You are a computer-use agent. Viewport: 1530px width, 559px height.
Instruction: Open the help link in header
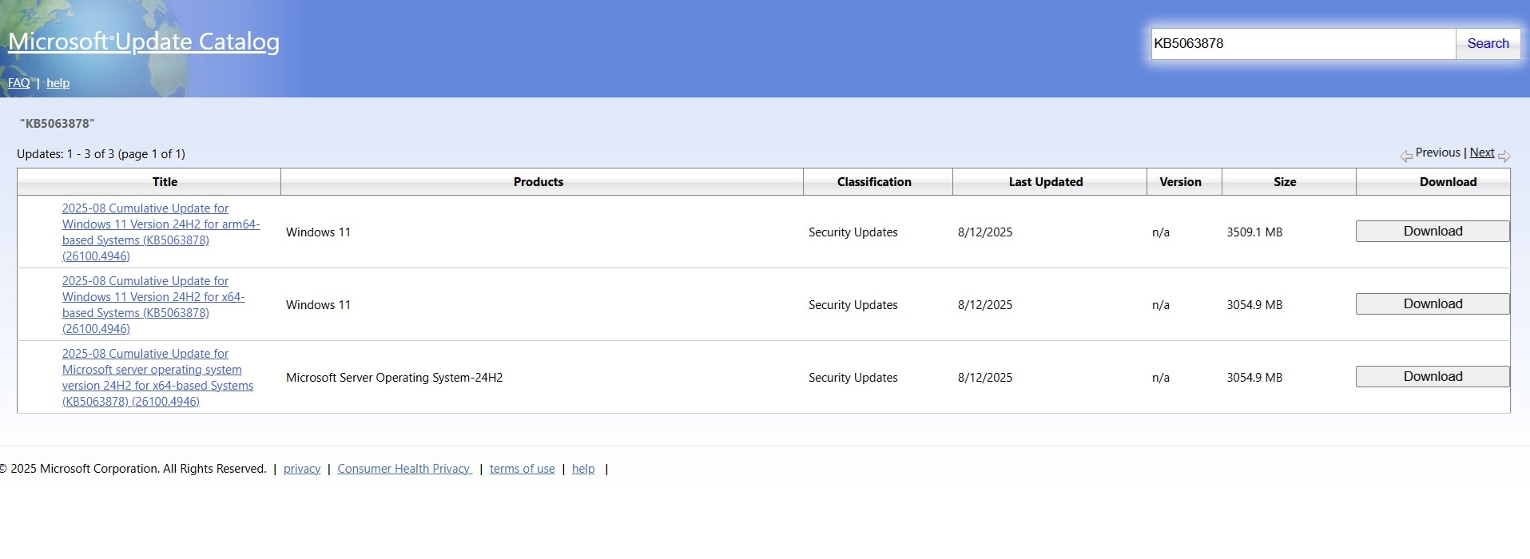[58, 83]
